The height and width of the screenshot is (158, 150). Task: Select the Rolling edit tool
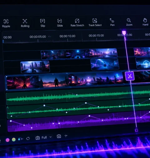[25, 23]
